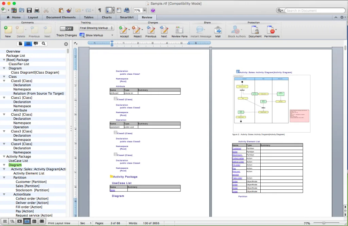Open the Document protection icon
This screenshot has width=348, height=226.
pyautogui.click(x=255, y=32)
